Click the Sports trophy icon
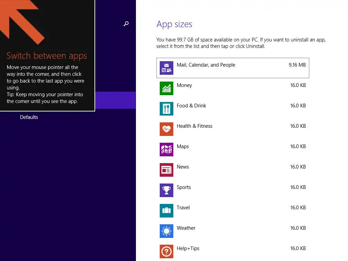348x261 pixels. pos(167,190)
